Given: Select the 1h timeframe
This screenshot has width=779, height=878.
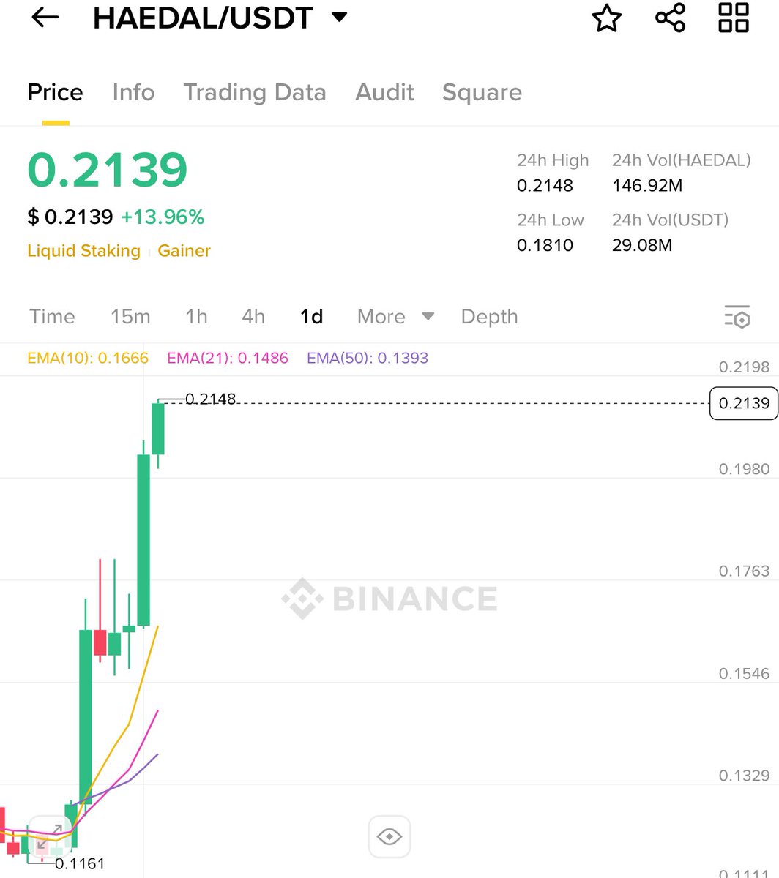Looking at the screenshot, I should tap(196, 317).
